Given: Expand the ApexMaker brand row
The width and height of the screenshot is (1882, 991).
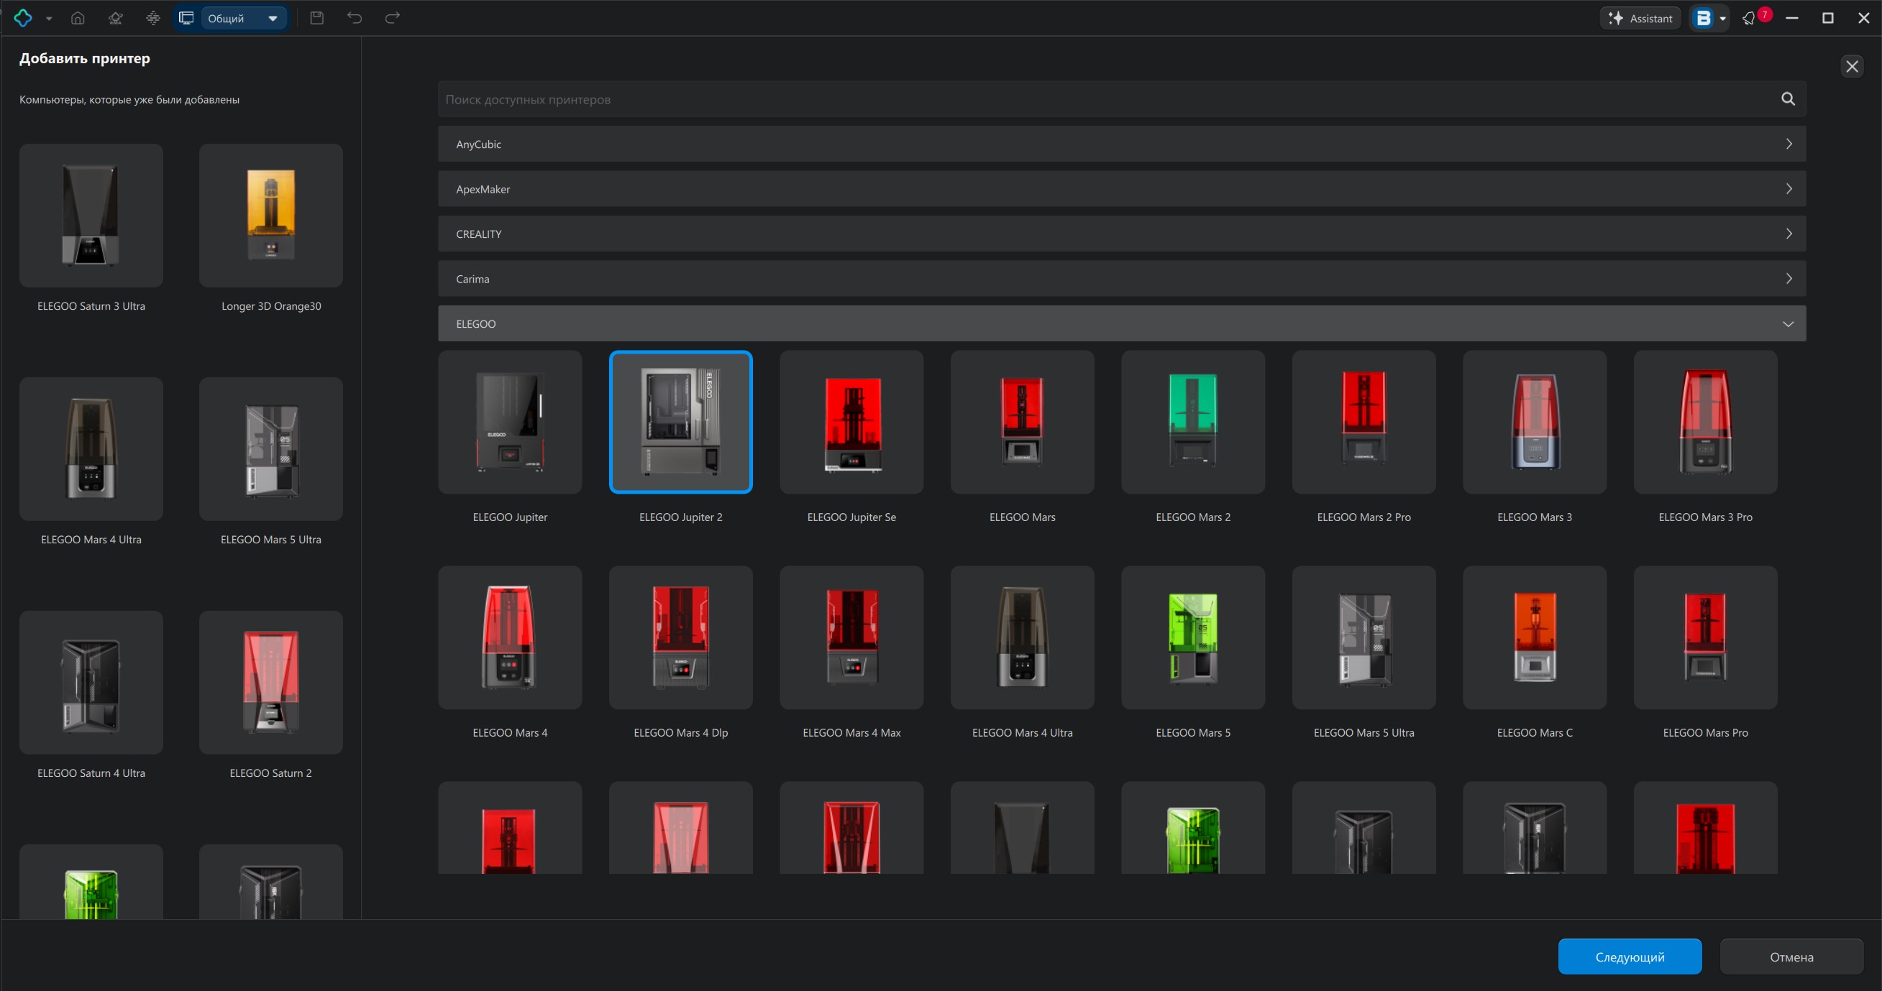Looking at the screenshot, I should tap(1122, 188).
